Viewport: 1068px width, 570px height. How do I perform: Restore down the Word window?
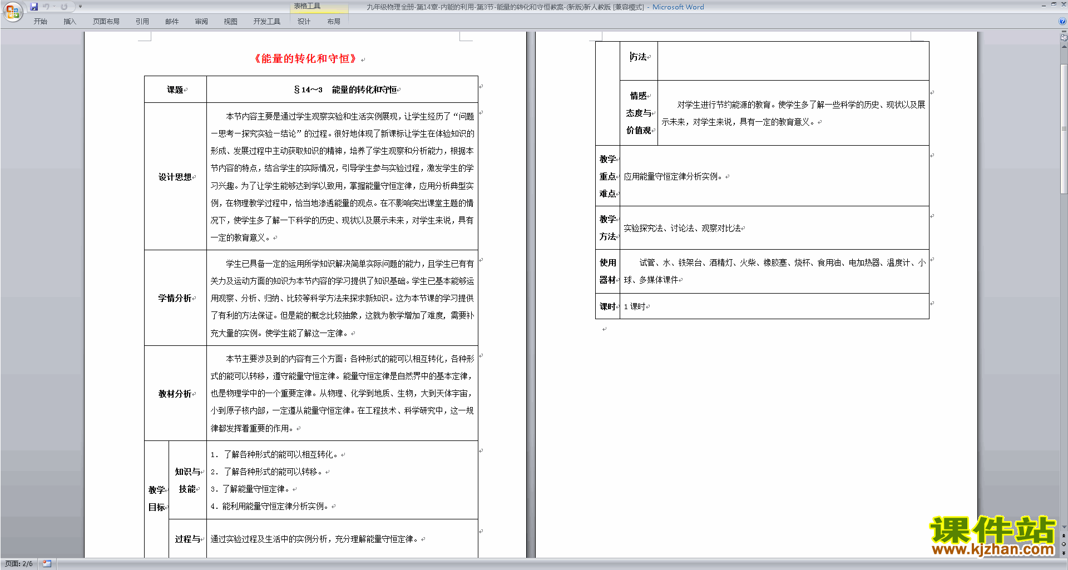1054,5
